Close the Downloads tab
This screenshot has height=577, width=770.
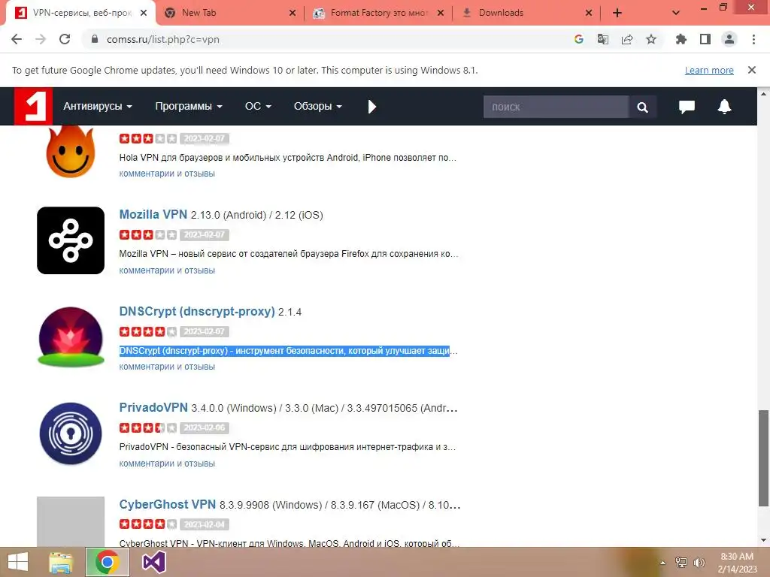tap(589, 13)
